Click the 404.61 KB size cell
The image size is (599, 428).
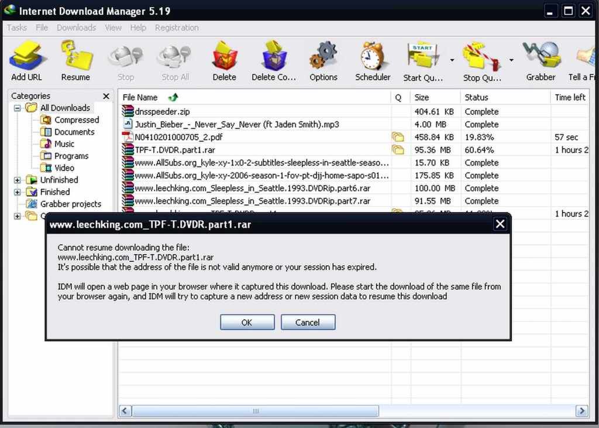click(435, 111)
